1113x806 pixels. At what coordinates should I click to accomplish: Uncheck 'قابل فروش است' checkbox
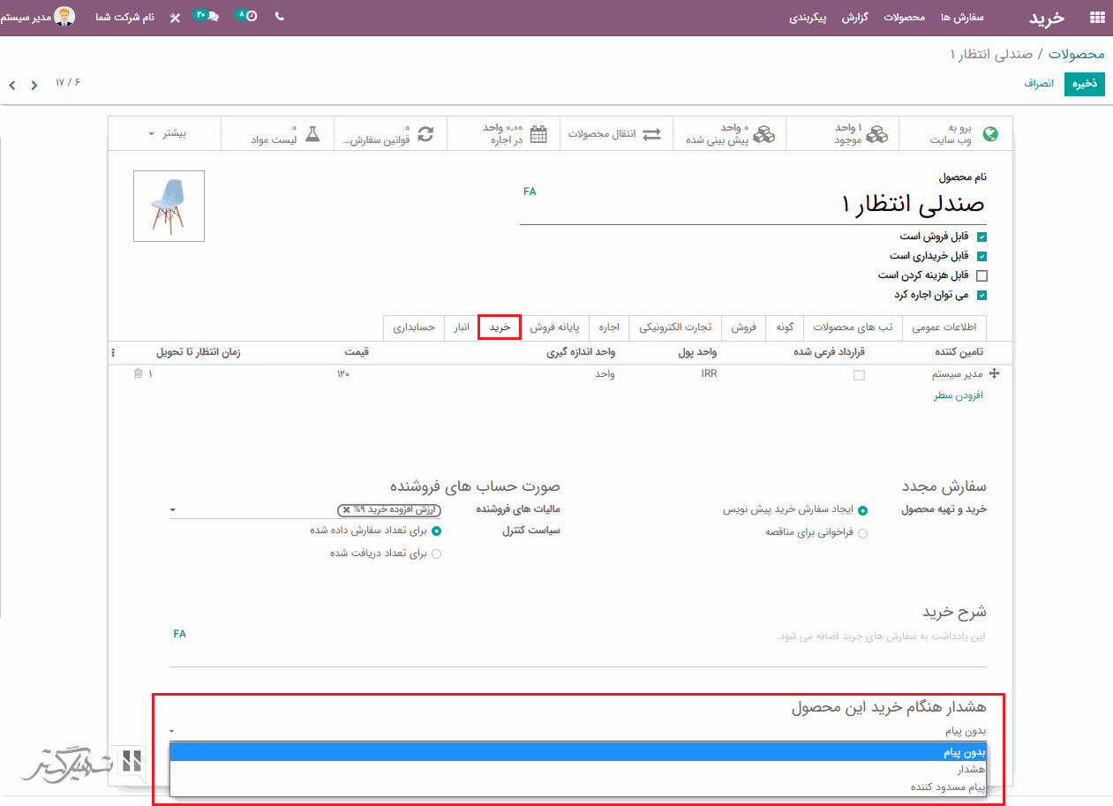coord(981,237)
